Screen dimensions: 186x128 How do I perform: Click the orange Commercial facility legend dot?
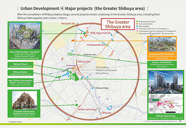point(137,24)
